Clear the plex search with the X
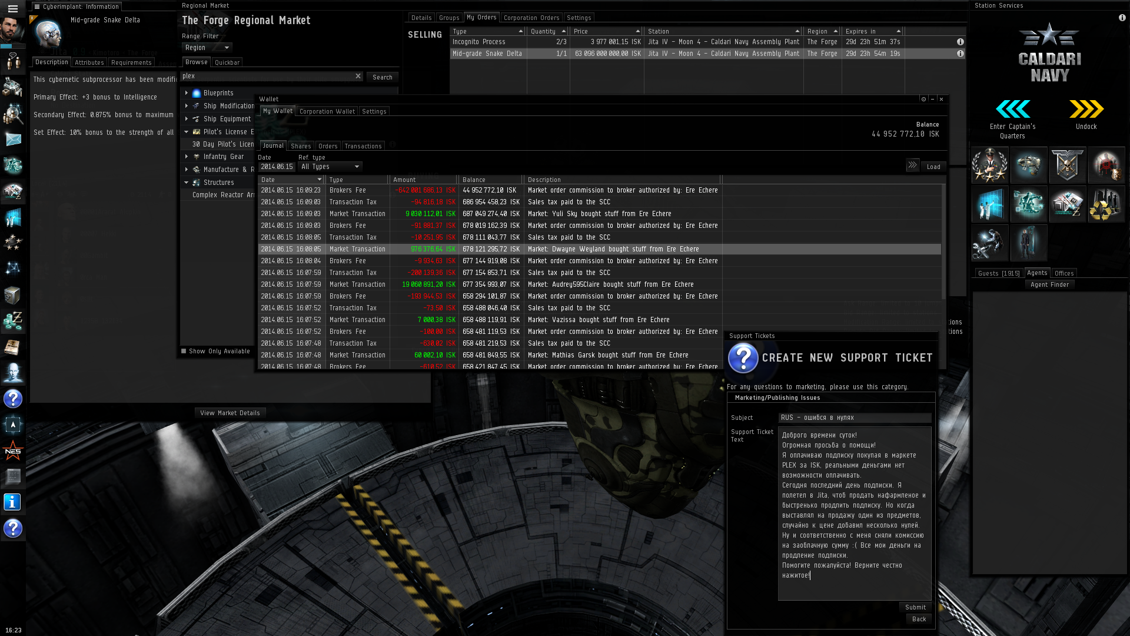Screen dimensions: 1130x636 pos(358,76)
